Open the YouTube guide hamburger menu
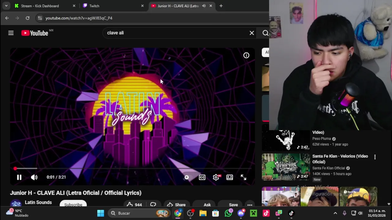 (x=11, y=33)
